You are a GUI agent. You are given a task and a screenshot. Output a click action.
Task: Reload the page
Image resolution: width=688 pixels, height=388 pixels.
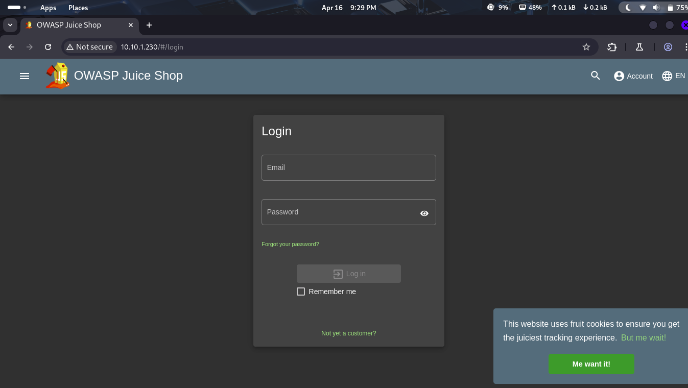pos(48,47)
